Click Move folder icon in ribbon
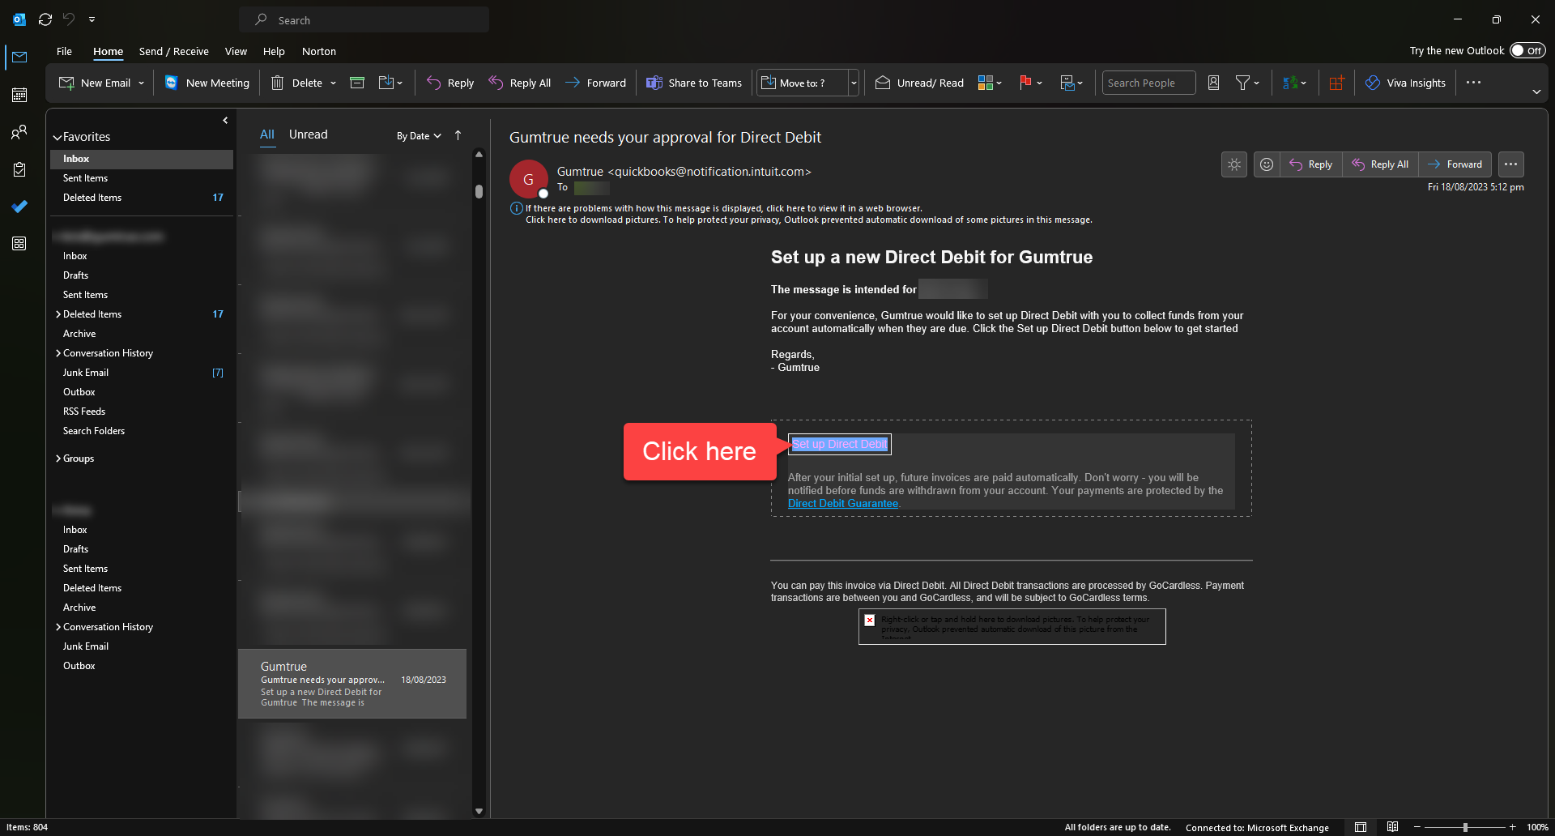The height and width of the screenshot is (836, 1555). pyautogui.click(x=386, y=83)
